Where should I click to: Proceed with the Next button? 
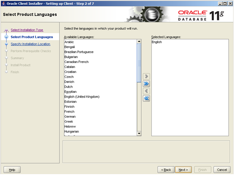pos(183,170)
